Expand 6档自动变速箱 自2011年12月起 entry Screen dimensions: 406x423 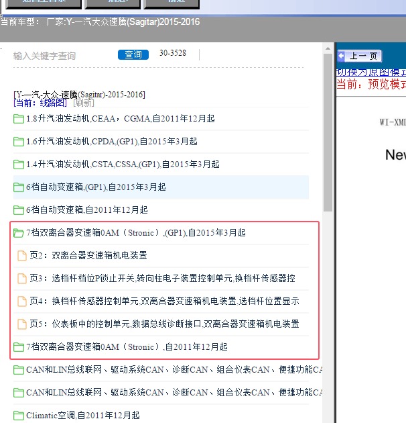click(x=86, y=210)
